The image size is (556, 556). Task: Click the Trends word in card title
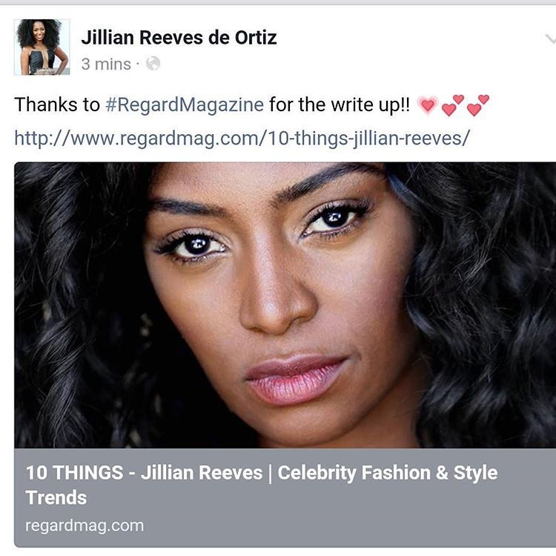pos(56,497)
